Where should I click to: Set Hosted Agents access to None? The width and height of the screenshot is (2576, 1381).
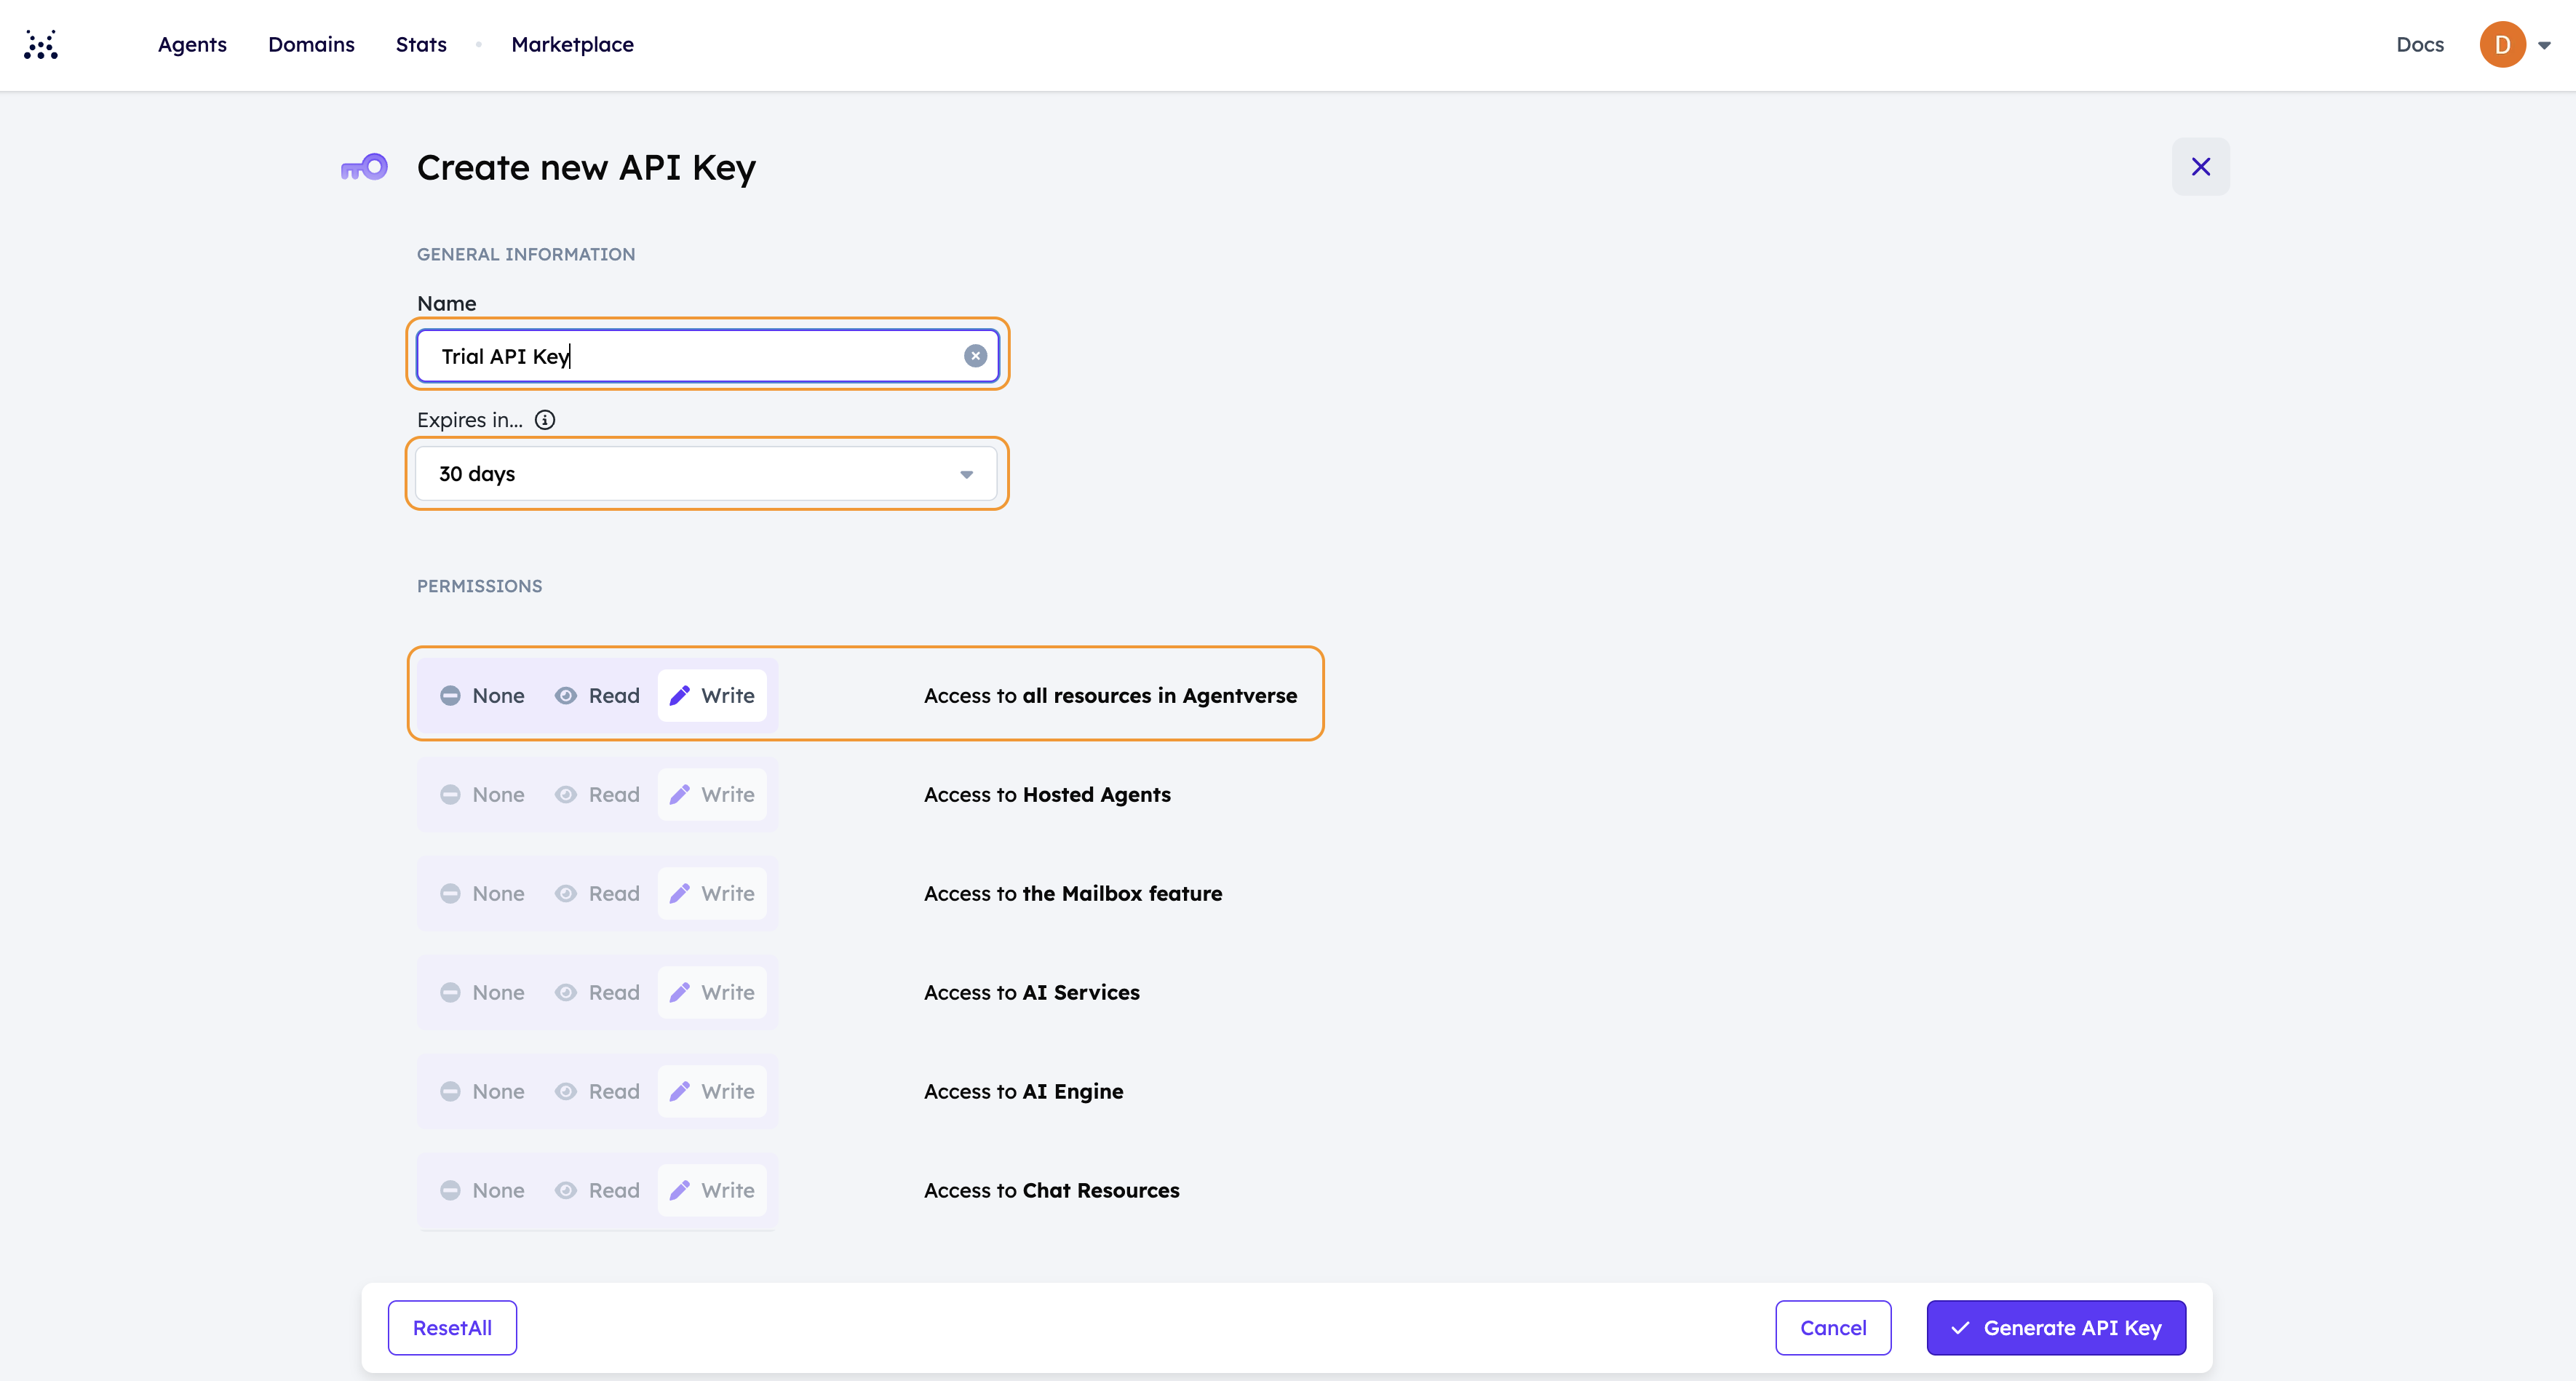tap(483, 795)
